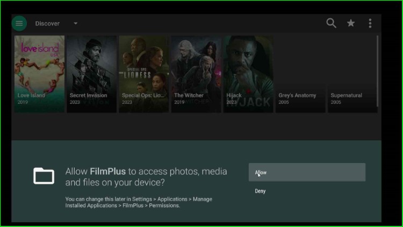Open The Witcher poster
403x227 pixels.
[x=196, y=74]
